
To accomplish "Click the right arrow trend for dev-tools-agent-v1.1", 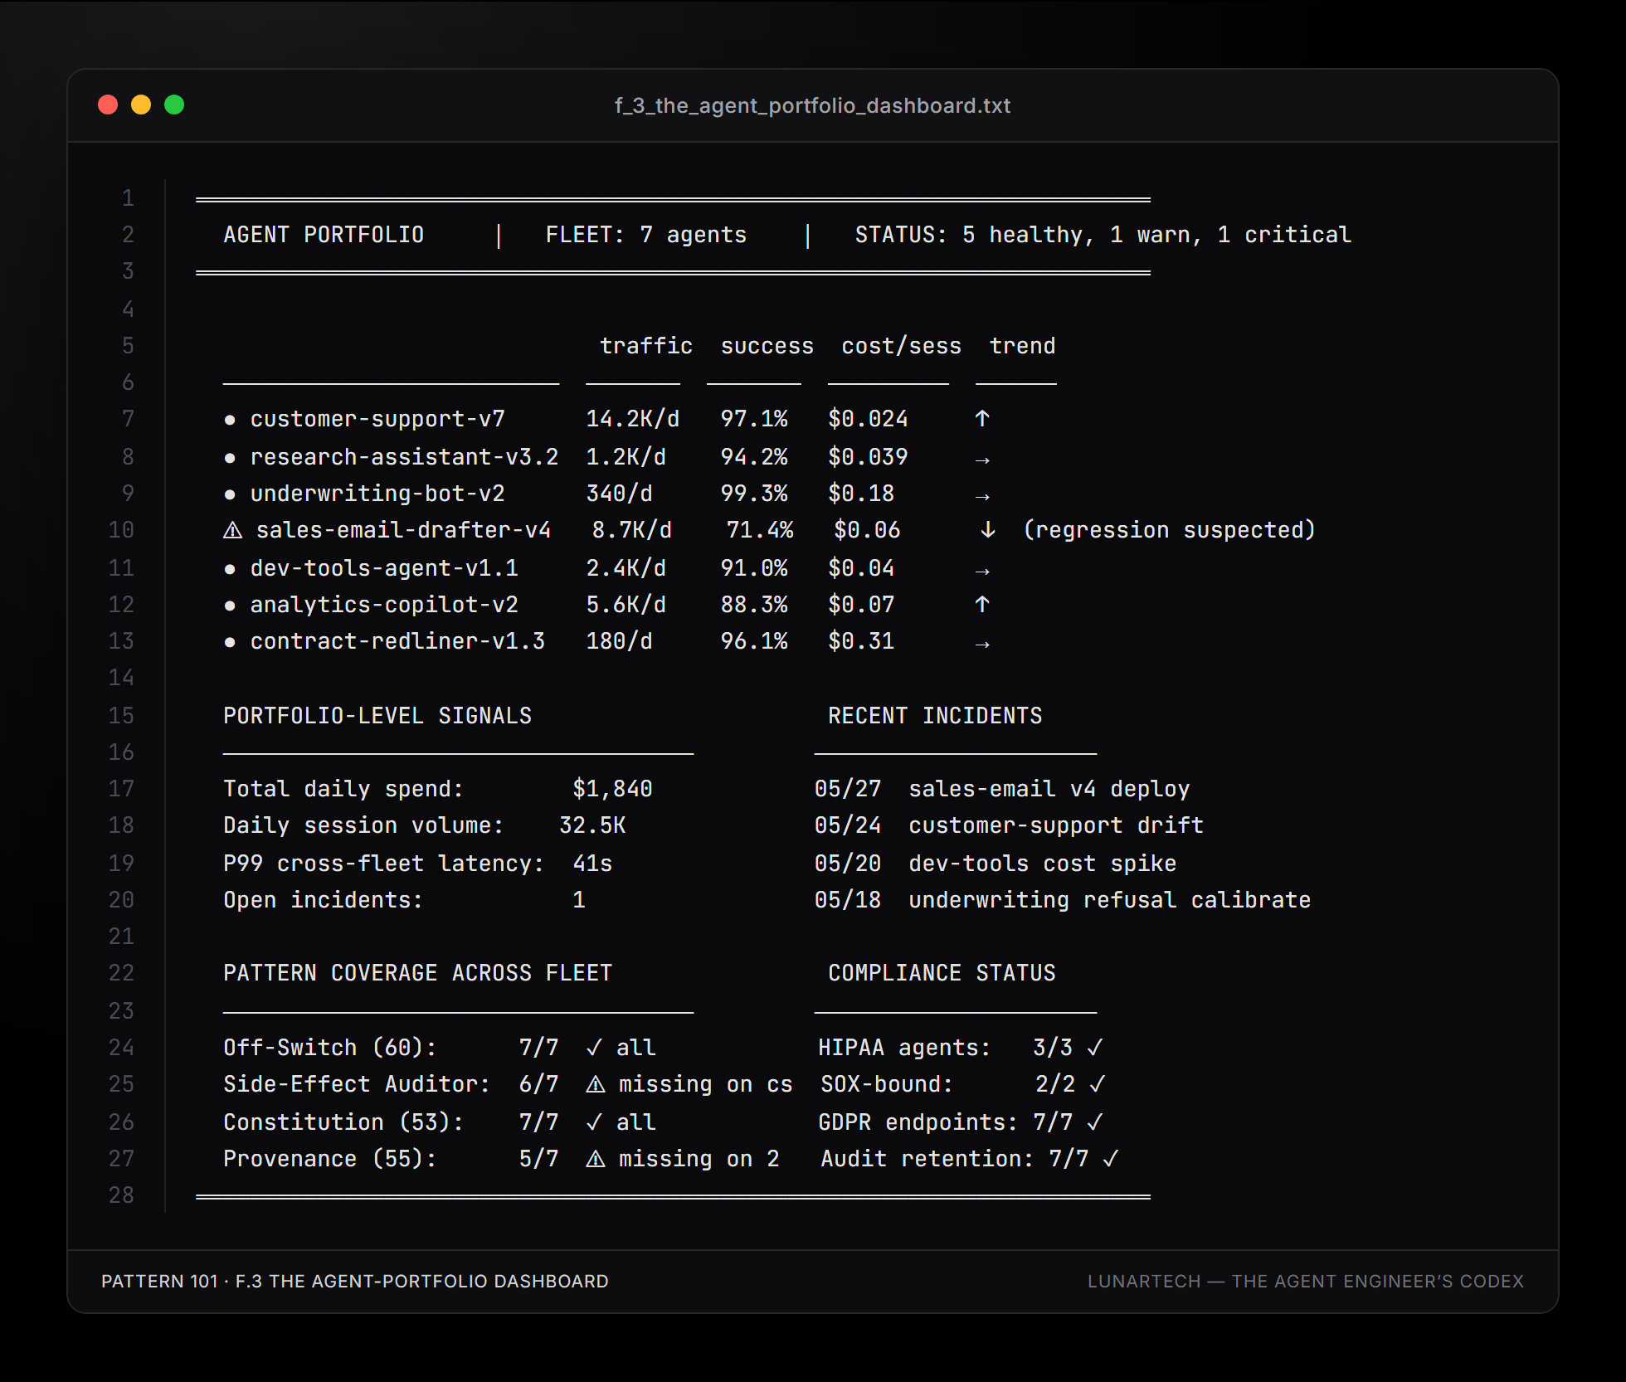I will (982, 571).
